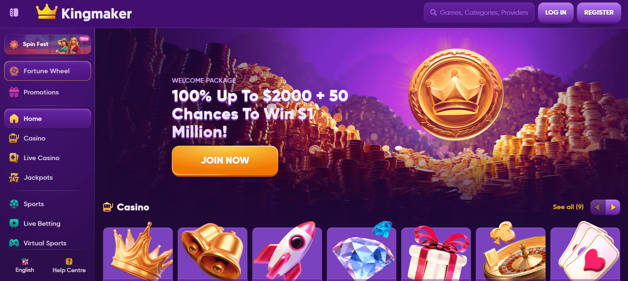Select the Casino slot machine icon in the sidebar
628x281 pixels.
pyautogui.click(x=14, y=138)
